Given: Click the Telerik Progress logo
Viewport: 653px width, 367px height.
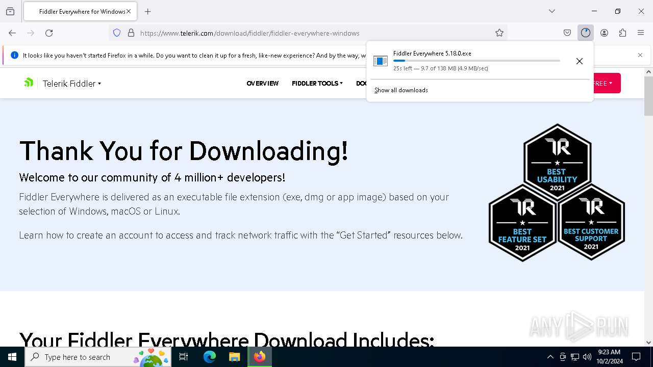Looking at the screenshot, I should tap(29, 83).
